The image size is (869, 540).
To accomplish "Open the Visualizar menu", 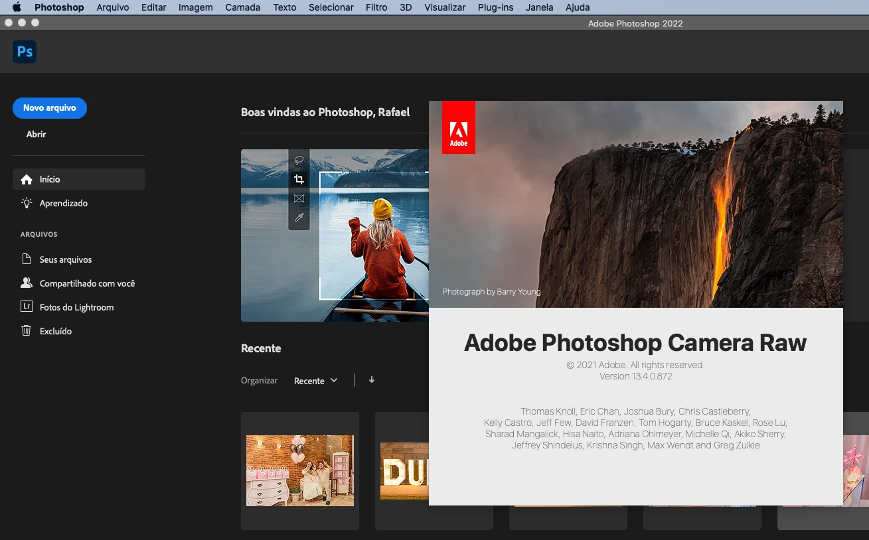I will pyautogui.click(x=445, y=7).
